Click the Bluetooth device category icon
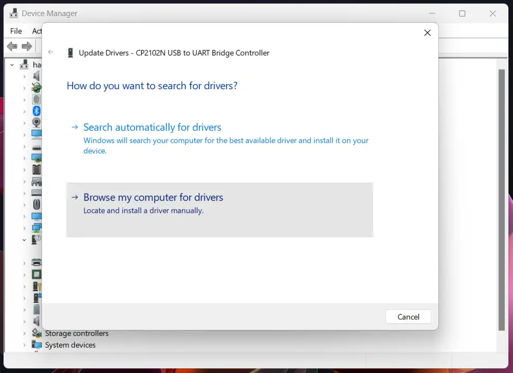513x373 pixels. [36, 110]
